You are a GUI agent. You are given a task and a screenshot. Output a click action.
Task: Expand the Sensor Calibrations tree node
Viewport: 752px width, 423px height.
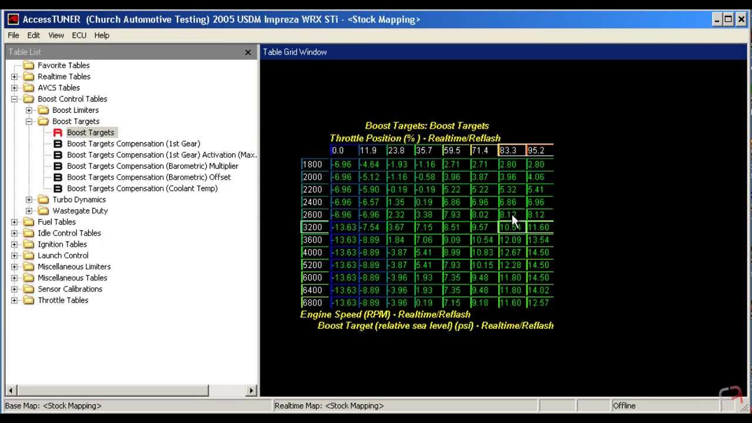pos(14,289)
